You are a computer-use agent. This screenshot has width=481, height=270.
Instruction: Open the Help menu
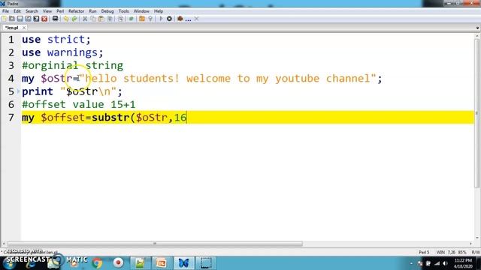159,11
